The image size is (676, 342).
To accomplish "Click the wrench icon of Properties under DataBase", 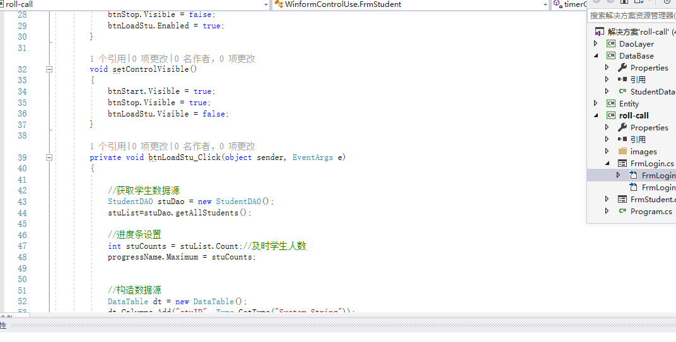I will (x=622, y=67).
